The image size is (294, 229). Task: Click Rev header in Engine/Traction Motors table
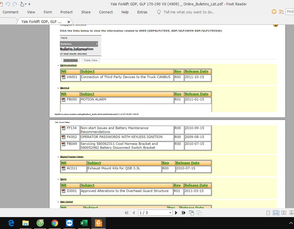click(x=166, y=163)
